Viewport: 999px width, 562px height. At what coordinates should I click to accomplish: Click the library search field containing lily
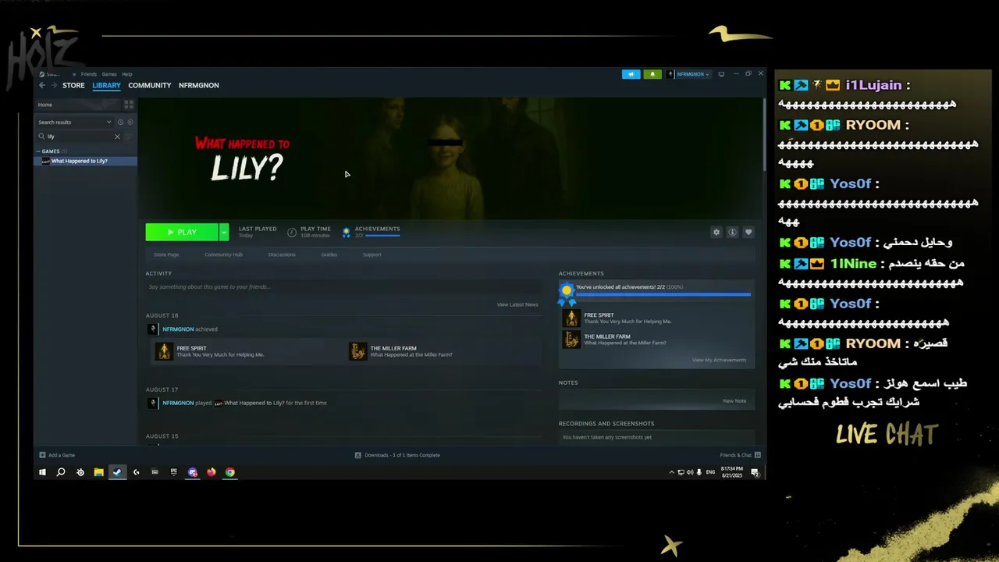[78, 137]
